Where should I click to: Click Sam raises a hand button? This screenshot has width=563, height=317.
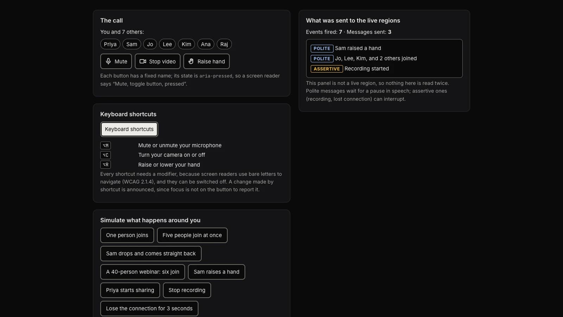coord(216,272)
